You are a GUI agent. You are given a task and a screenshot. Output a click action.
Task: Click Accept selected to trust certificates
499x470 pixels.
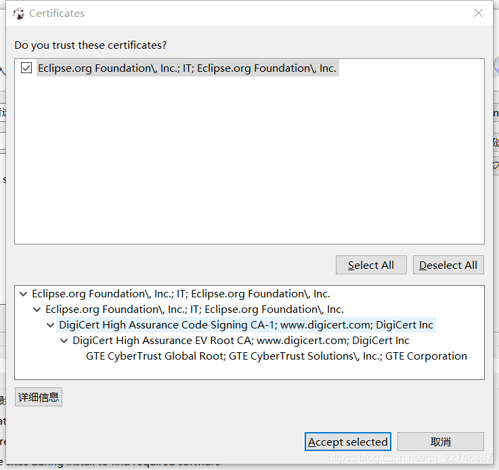(348, 442)
